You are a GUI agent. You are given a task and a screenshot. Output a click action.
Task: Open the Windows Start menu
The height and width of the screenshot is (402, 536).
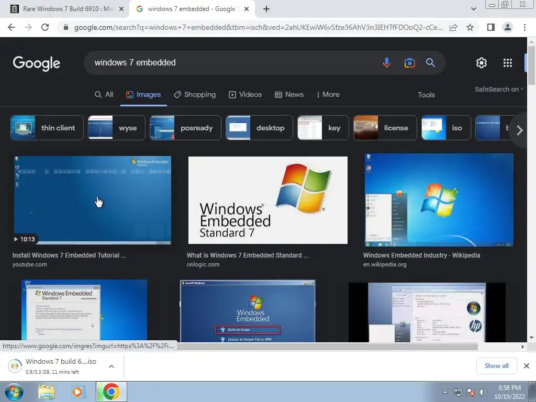click(x=14, y=392)
